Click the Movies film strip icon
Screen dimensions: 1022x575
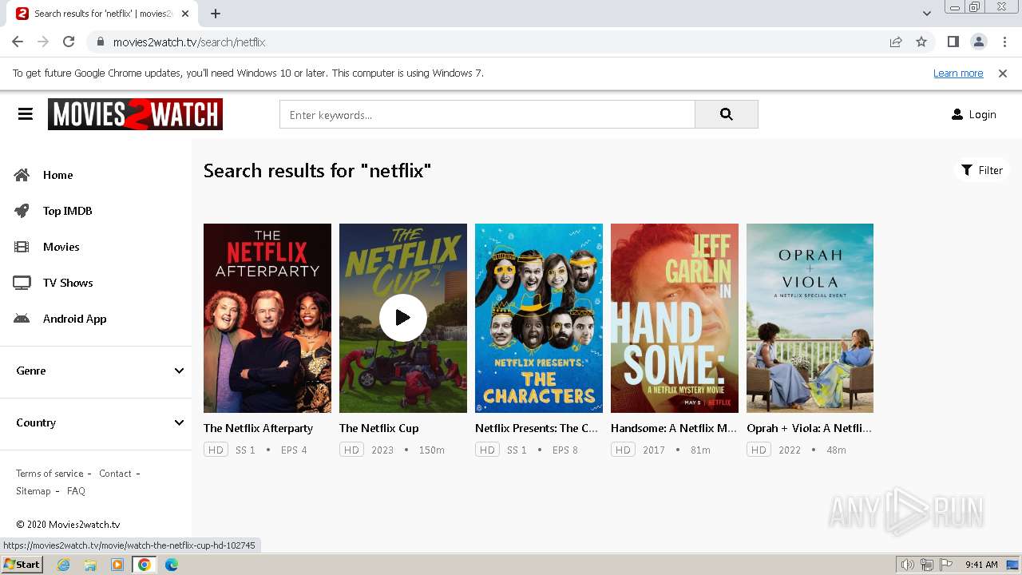[x=22, y=247]
